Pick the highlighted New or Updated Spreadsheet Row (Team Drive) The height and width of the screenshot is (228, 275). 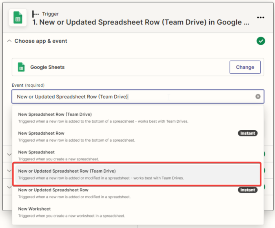67,171
